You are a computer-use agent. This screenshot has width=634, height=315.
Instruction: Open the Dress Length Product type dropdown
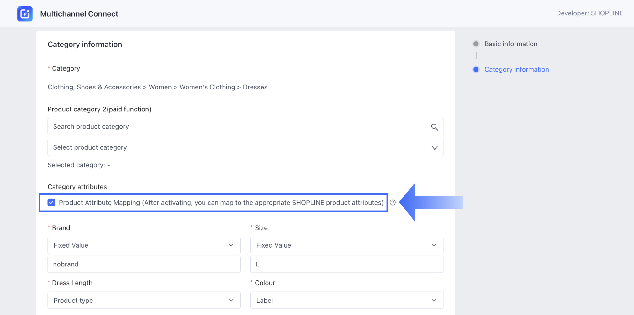144,301
